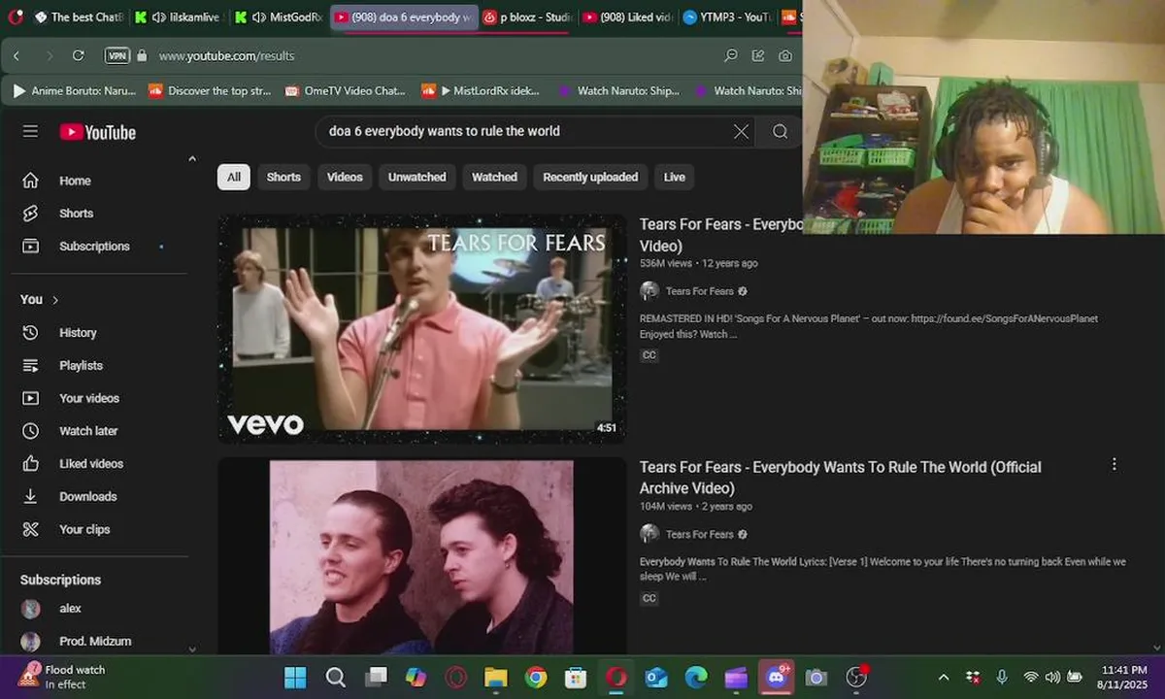Switch to the 'p bloxz - Studio' tab
This screenshot has width=1165, height=699.
(x=528, y=17)
